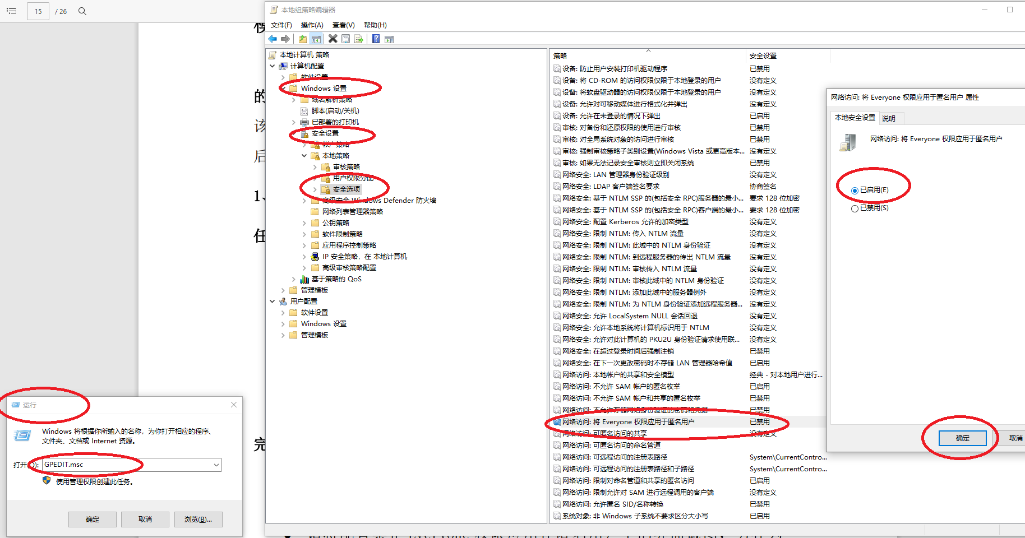Select policy 系统对象: 非 Windows 子系统不要求区分大小写
This screenshot has width=1025, height=538.
635,516
